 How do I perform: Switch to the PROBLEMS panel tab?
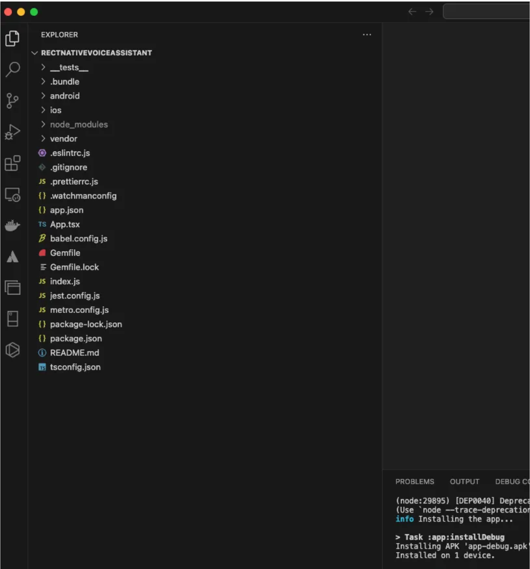[x=414, y=482]
